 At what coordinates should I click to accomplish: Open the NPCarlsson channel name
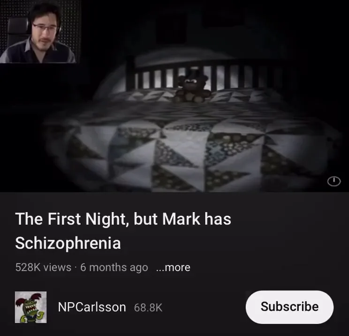tap(92, 307)
